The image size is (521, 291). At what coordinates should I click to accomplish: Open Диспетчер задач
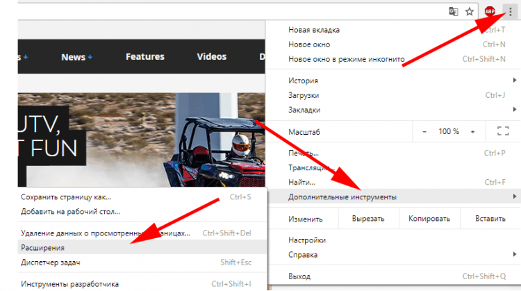51,262
